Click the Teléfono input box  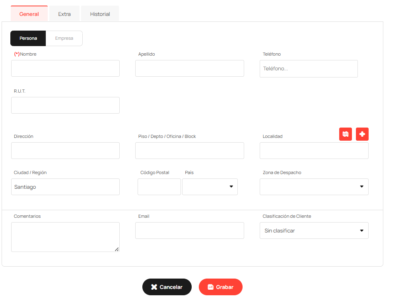pyautogui.click(x=309, y=69)
